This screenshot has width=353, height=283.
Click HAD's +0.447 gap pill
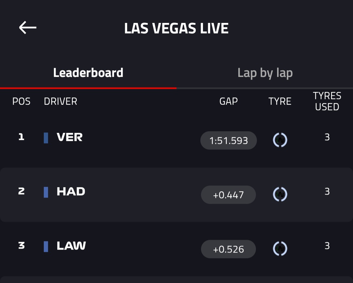[228, 195]
